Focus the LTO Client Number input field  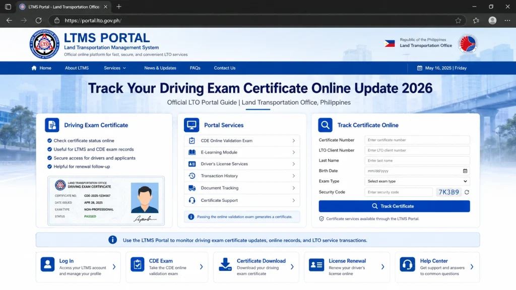click(x=417, y=150)
